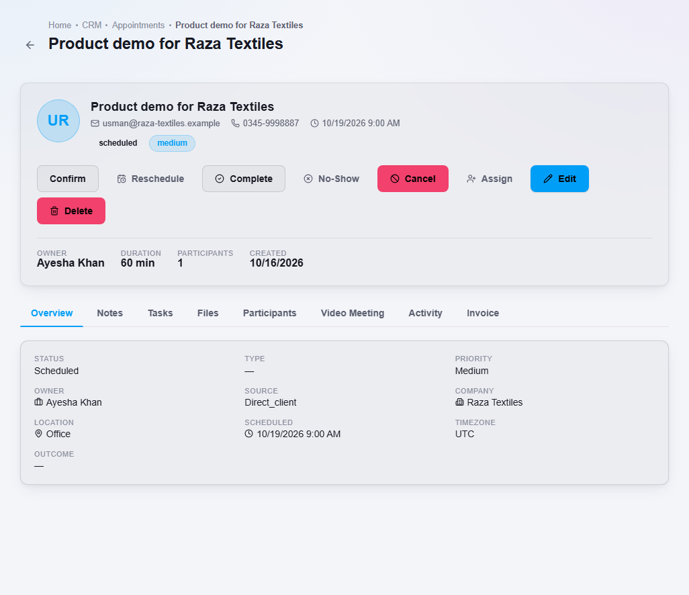Click the envelope icon beside the email
This screenshot has width=689, height=595.
pos(95,124)
